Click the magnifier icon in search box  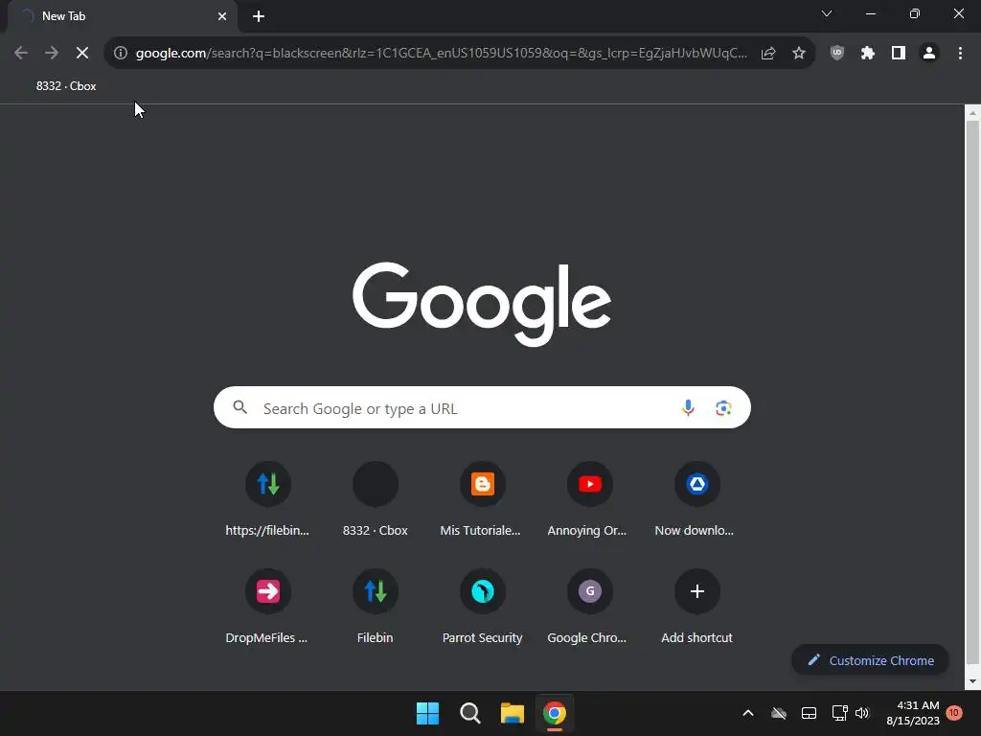point(240,408)
